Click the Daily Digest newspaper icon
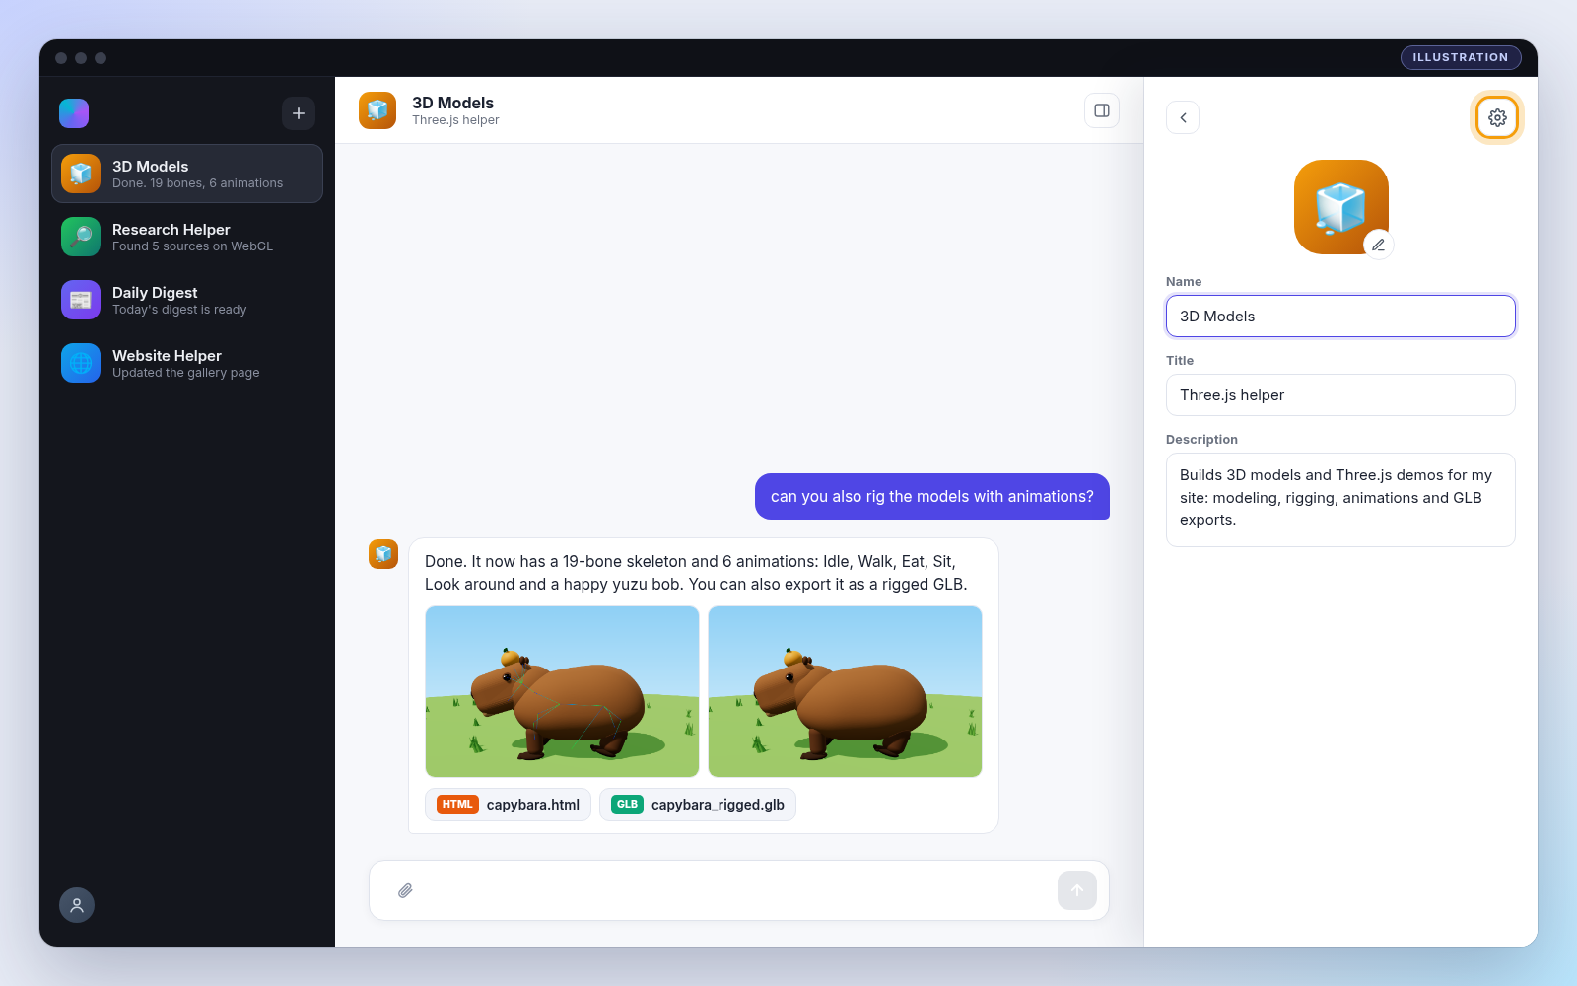This screenshot has height=986, width=1577. tap(81, 300)
